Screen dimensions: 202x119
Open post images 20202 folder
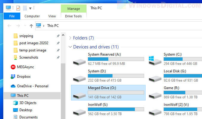click(34, 43)
